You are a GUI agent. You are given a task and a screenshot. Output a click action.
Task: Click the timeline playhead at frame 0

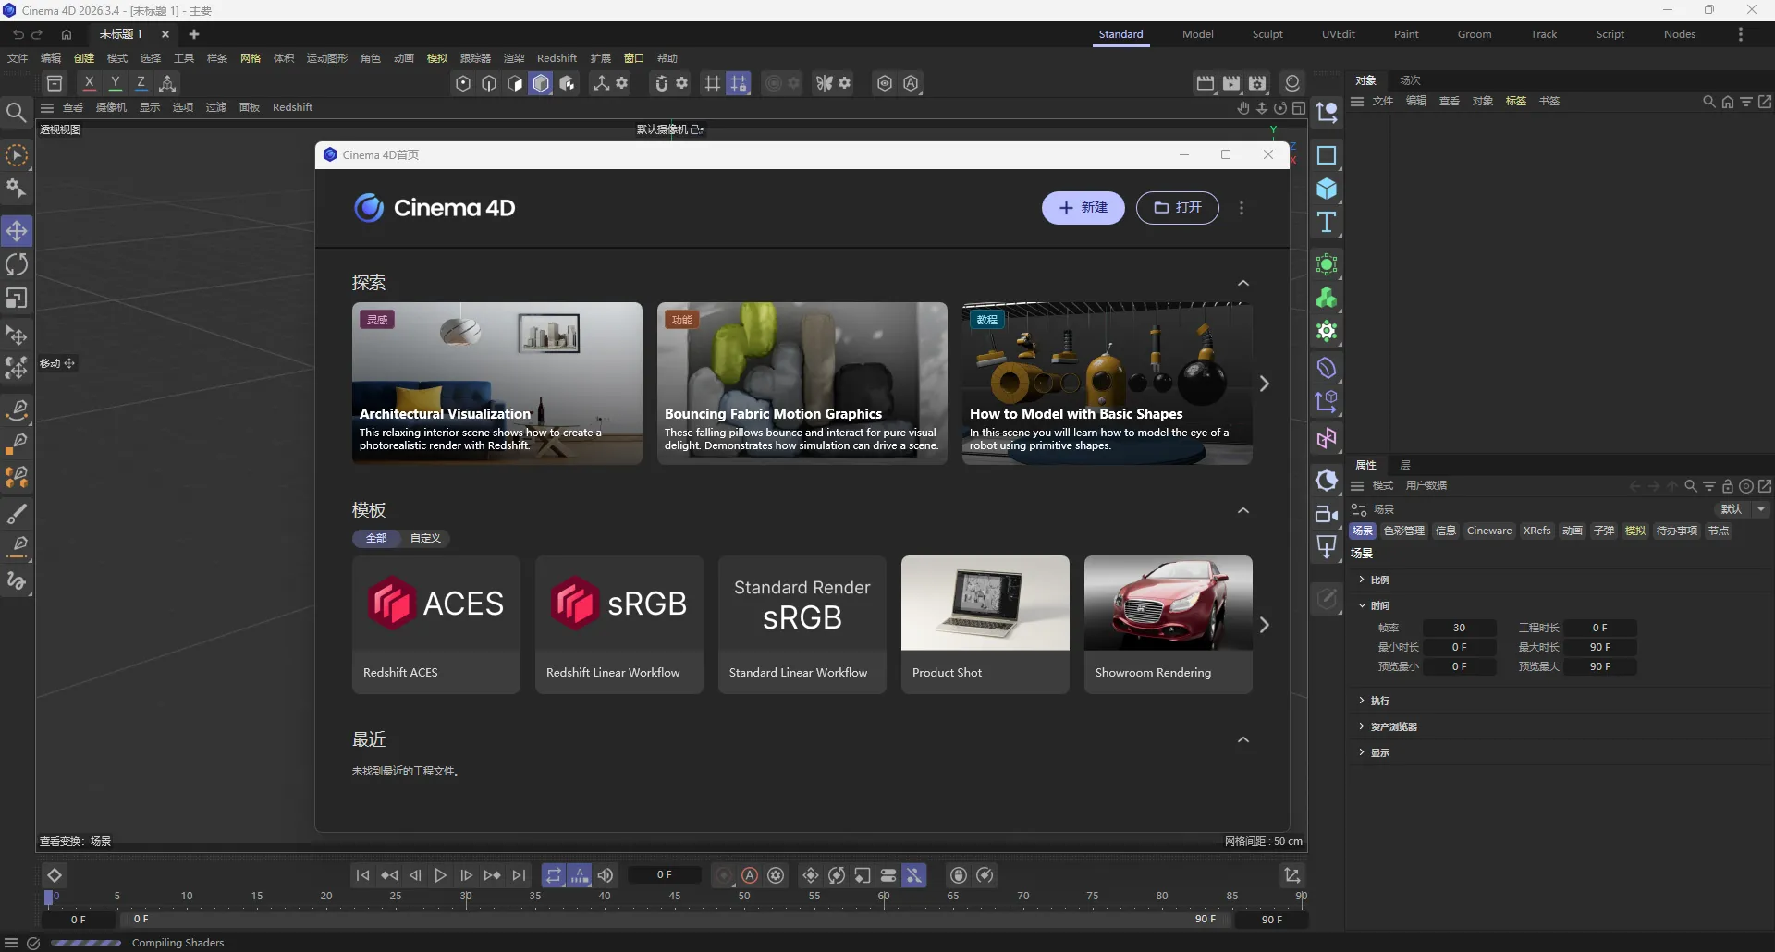coord(49,897)
